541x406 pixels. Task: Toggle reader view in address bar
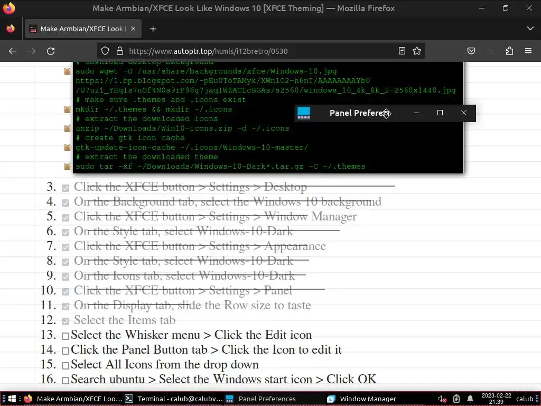[402, 51]
